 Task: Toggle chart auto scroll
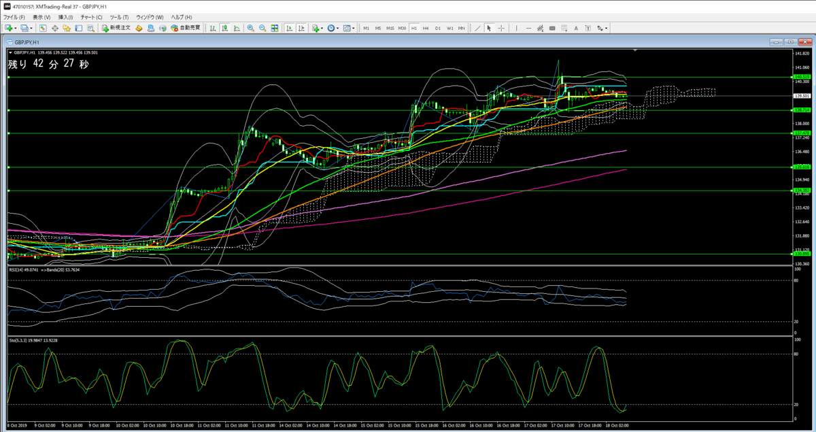coord(289,28)
